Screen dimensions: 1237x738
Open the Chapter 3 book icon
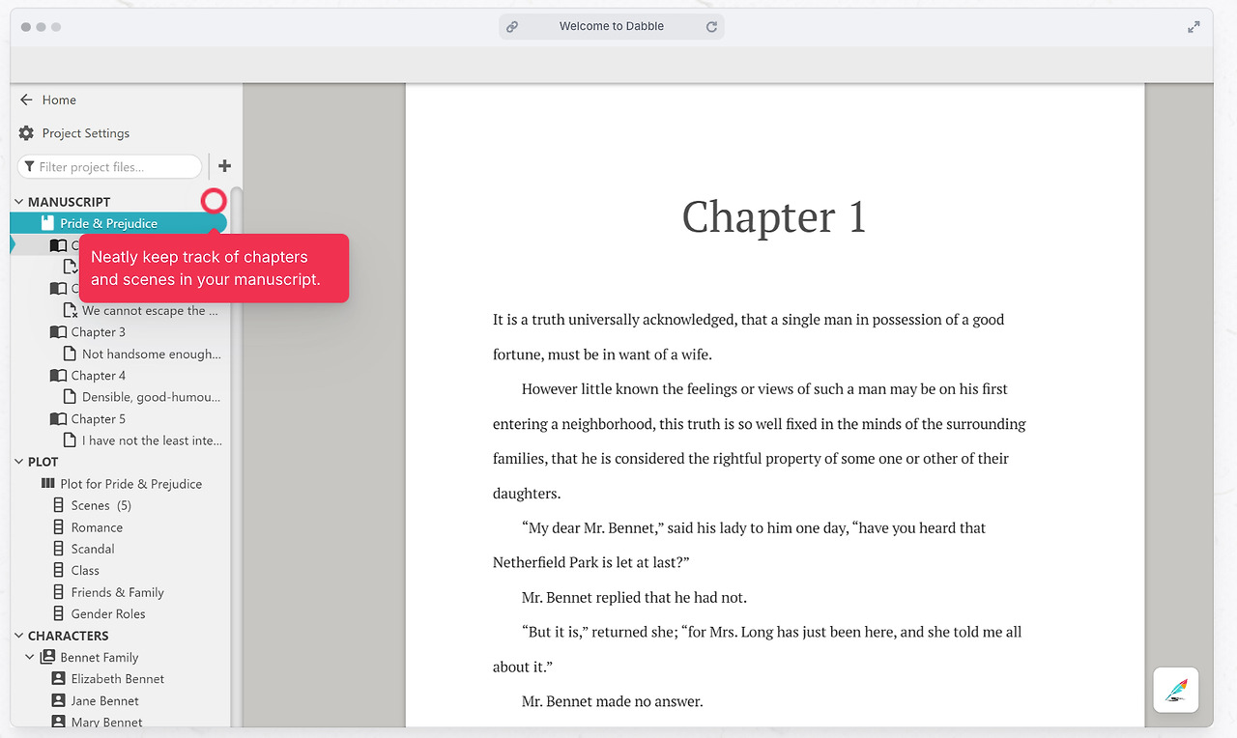tap(59, 332)
